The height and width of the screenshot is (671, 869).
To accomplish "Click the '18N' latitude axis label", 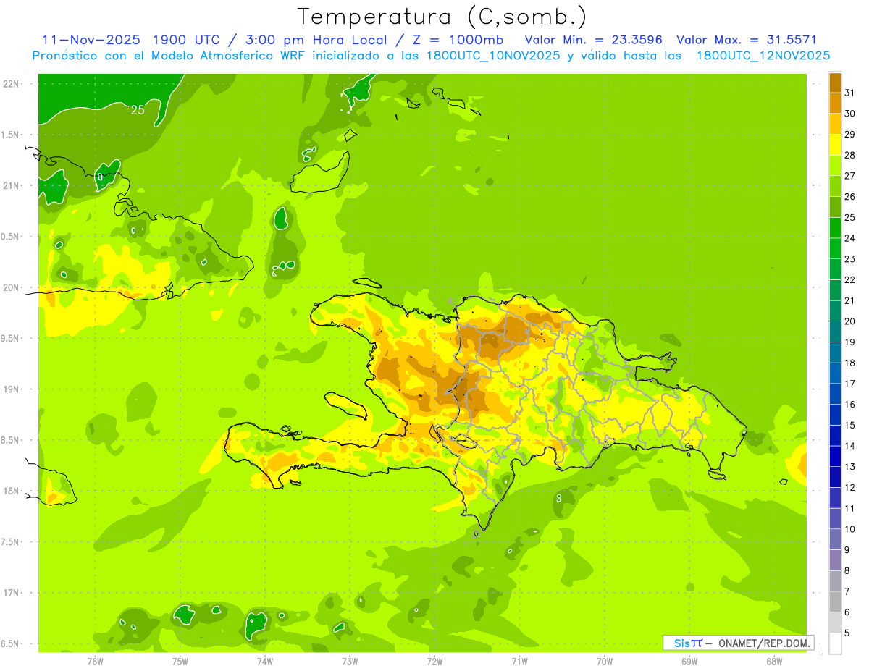I will coord(10,491).
